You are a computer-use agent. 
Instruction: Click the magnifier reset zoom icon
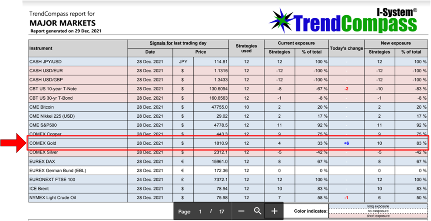click(x=257, y=211)
